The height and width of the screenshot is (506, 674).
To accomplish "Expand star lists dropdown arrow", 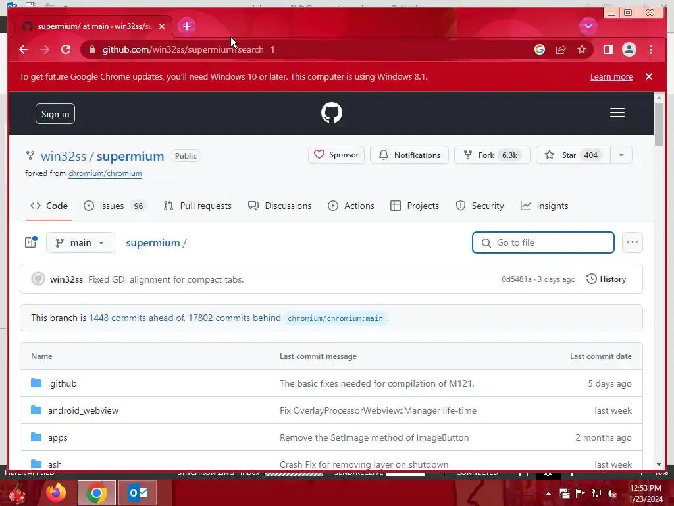I will 621,155.
